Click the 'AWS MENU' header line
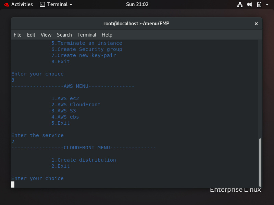The image size is (274, 205). point(73,86)
